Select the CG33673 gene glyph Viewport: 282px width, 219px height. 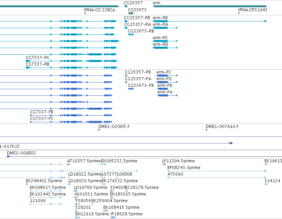131,13
